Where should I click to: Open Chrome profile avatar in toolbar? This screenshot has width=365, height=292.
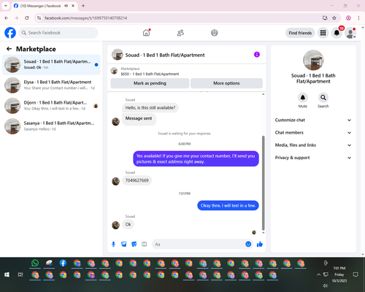click(348, 18)
